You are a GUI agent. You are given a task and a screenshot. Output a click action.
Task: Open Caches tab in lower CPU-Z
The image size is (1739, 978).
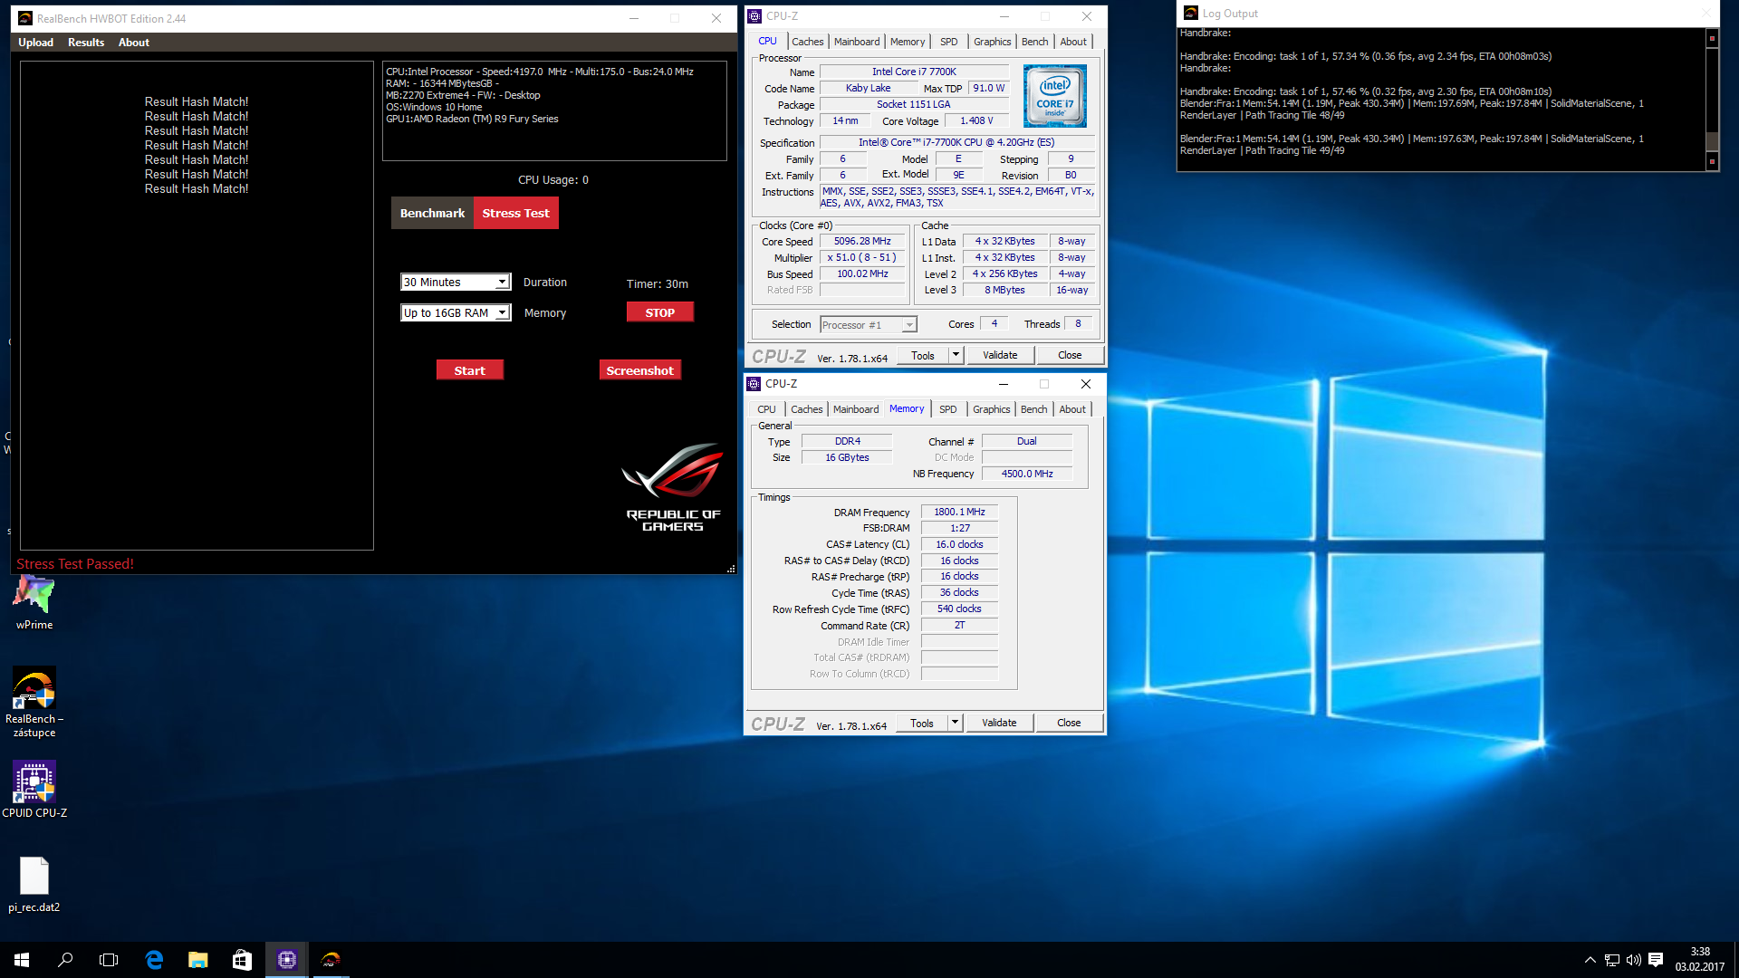point(806,409)
